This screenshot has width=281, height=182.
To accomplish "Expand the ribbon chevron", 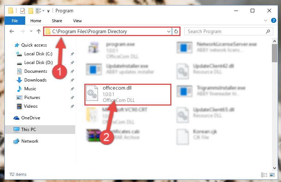I will pyautogui.click(x=266, y=20).
